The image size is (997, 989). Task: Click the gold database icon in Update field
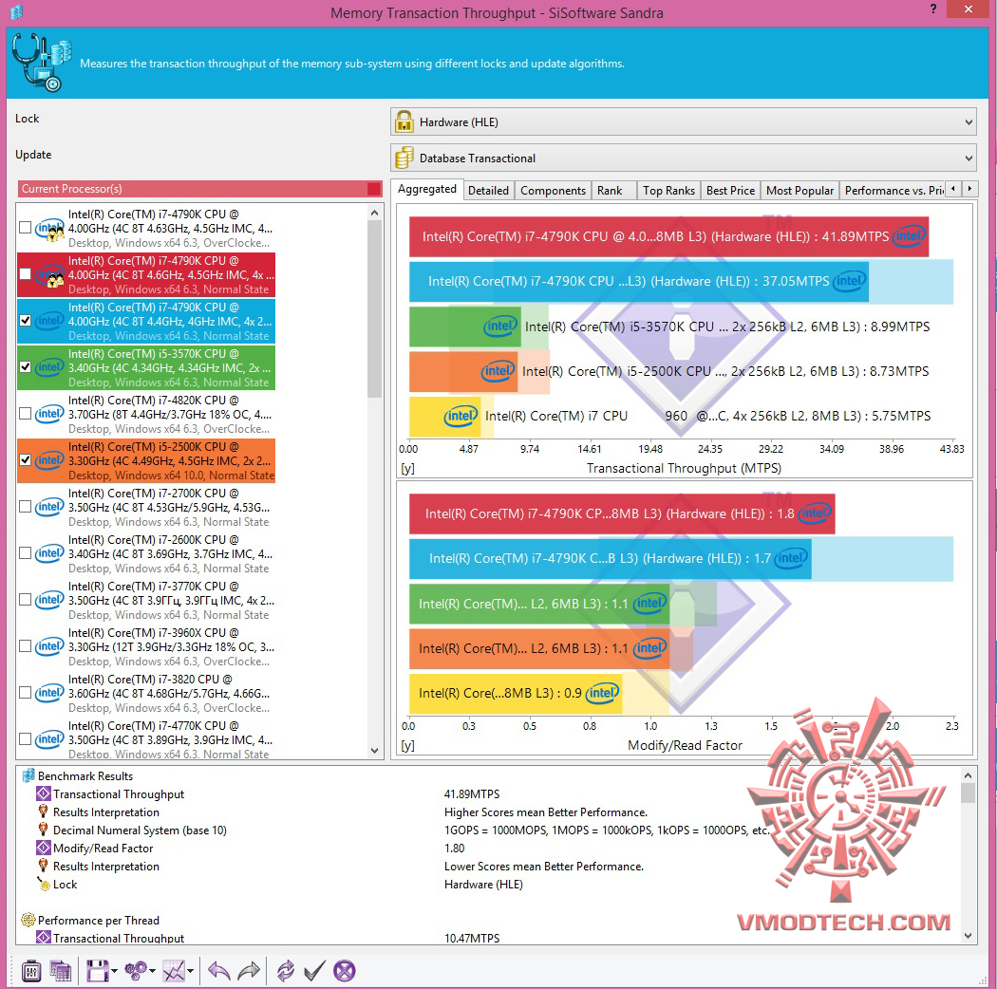click(404, 158)
